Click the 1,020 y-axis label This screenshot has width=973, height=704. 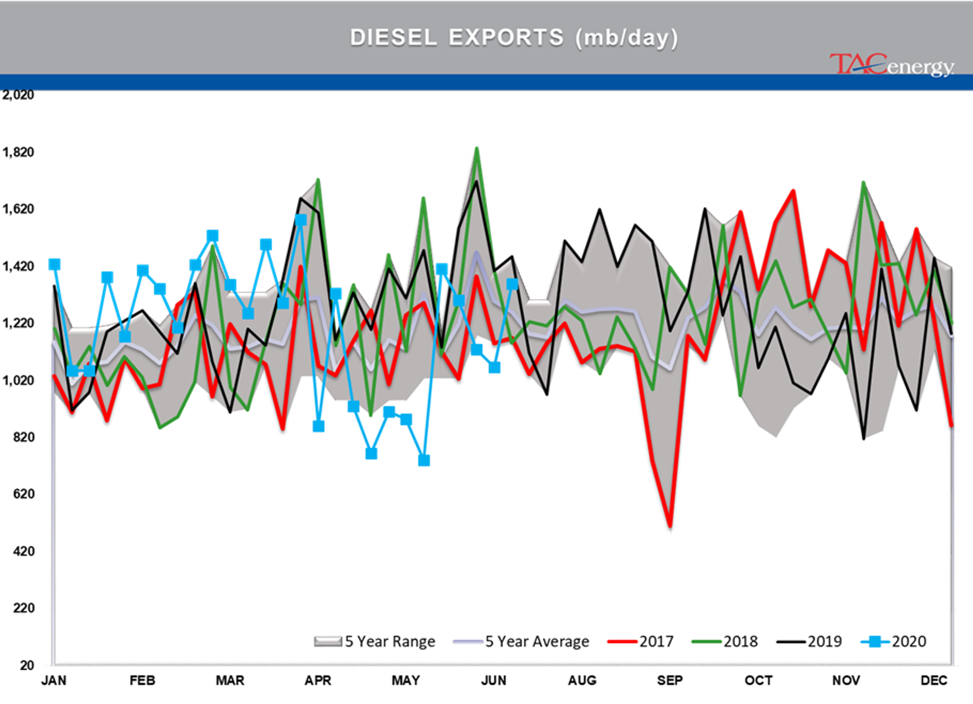tap(18, 380)
